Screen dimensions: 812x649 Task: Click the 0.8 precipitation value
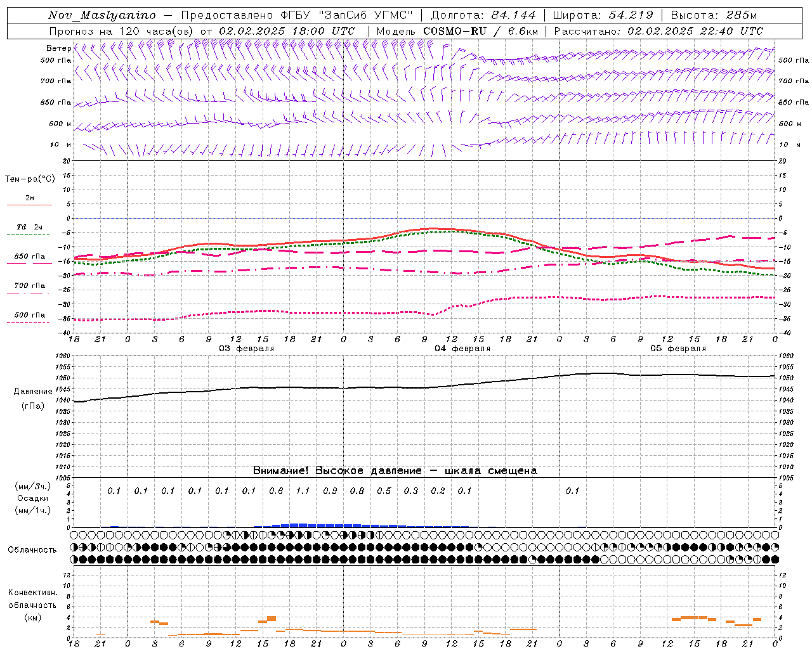[x=357, y=491]
